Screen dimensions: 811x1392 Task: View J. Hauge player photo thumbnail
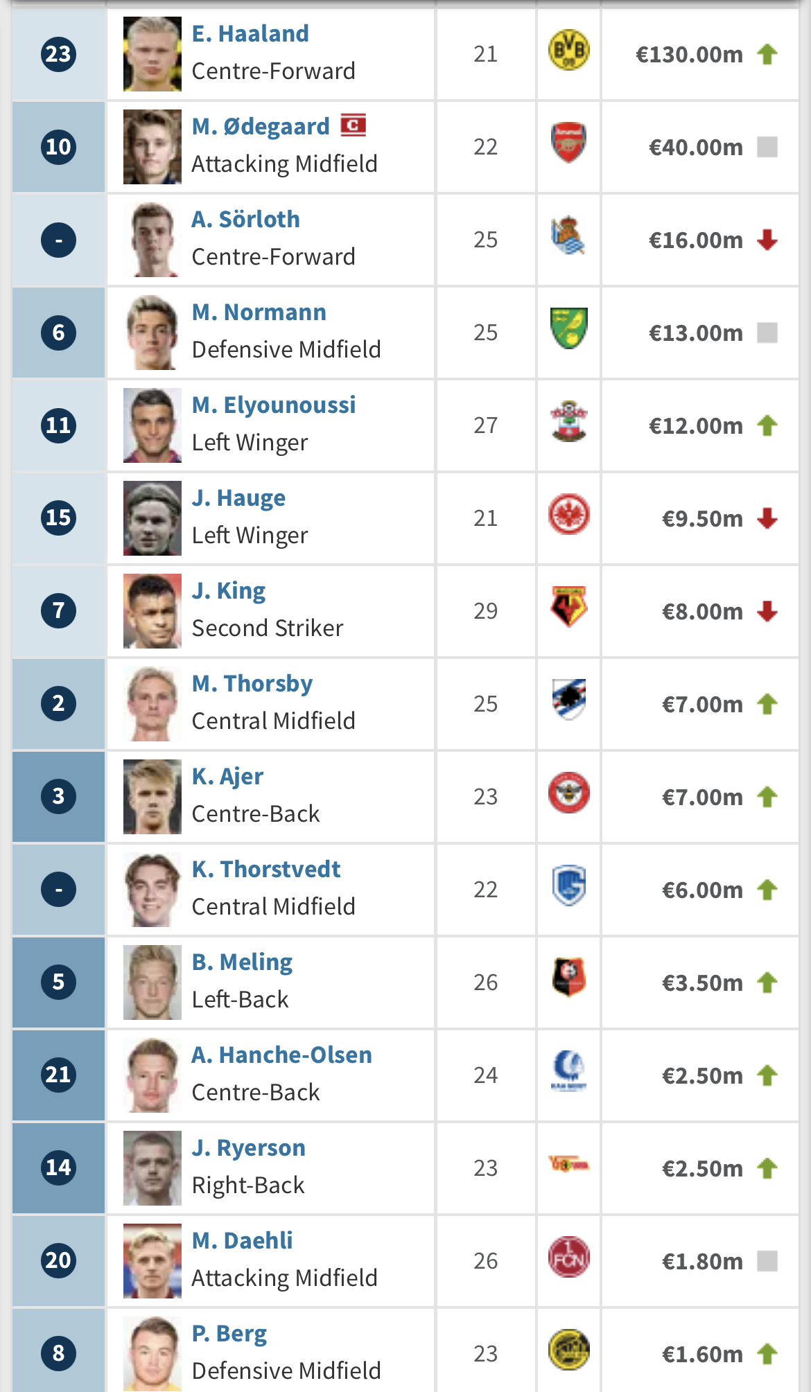click(x=152, y=518)
